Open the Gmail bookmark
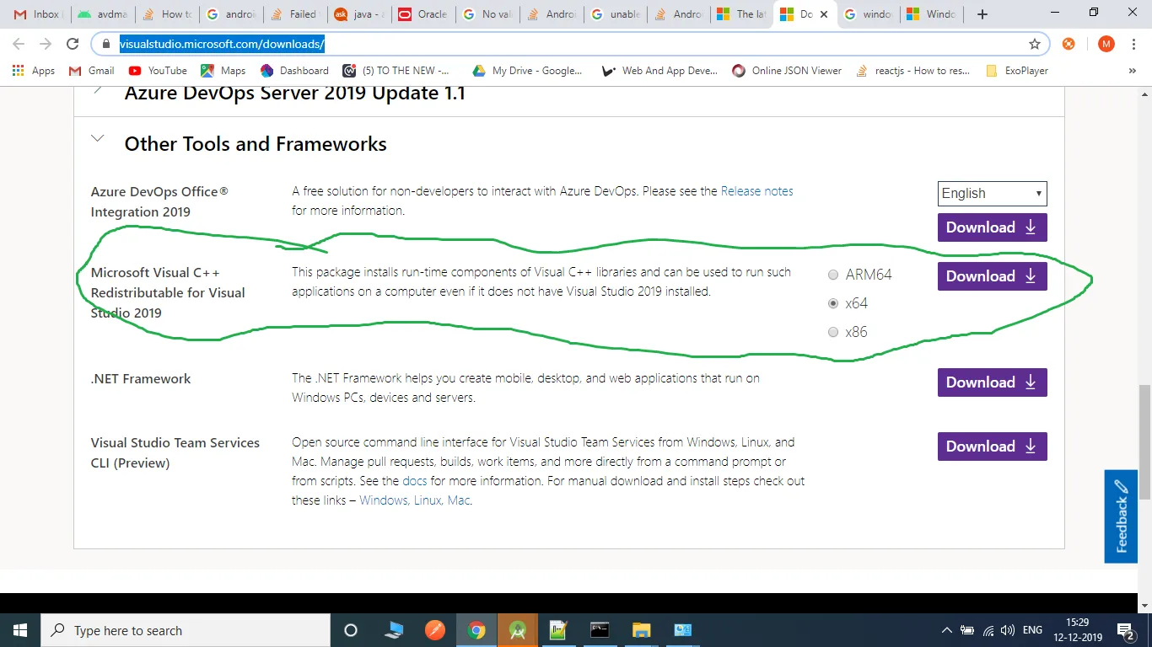Image resolution: width=1152 pixels, height=647 pixels. point(91,71)
